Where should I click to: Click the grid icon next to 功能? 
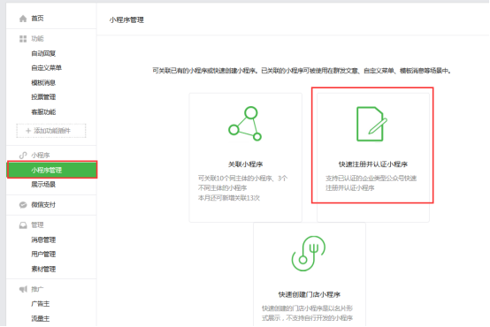coord(23,39)
